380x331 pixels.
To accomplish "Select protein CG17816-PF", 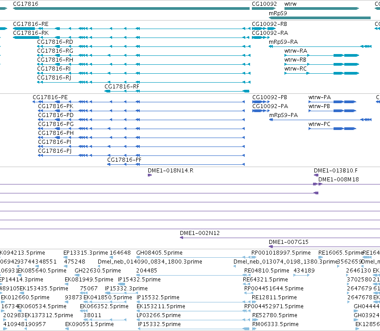I will [x=124, y=160].
